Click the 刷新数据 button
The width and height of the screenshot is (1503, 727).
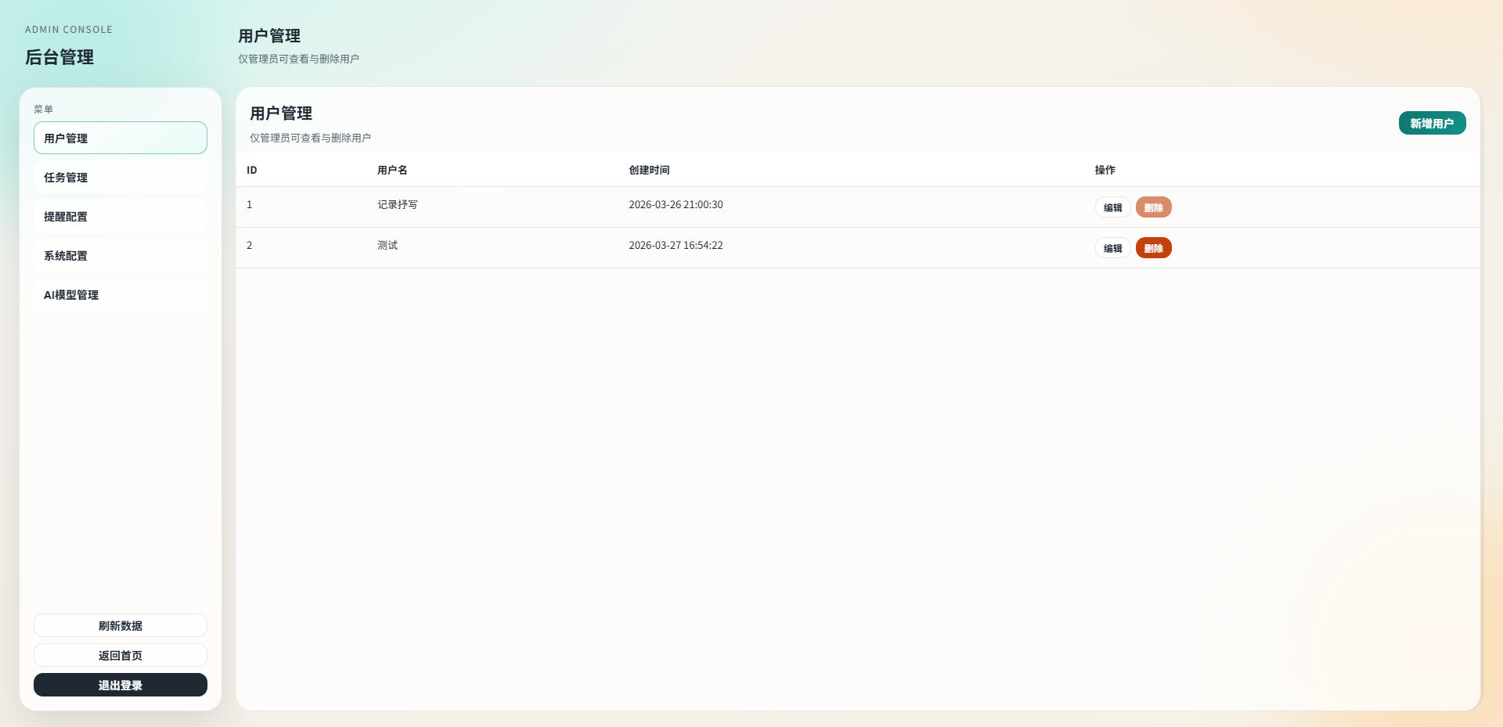(120, 625)
